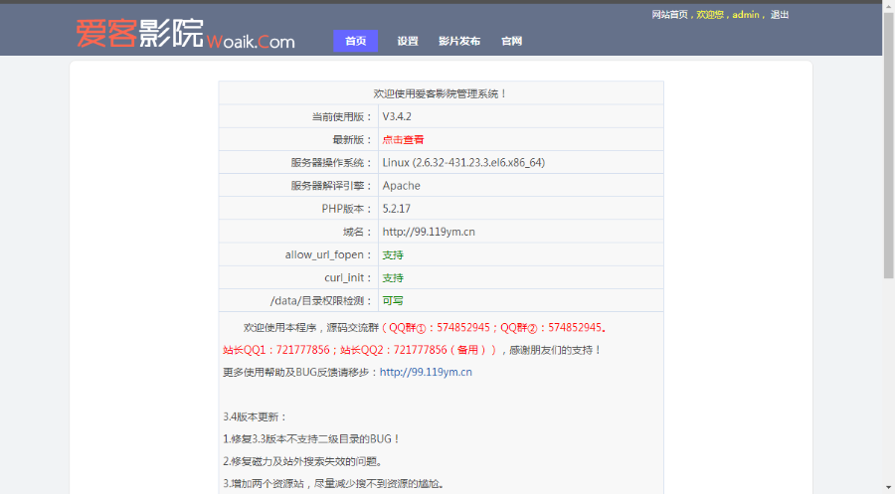895x494 pixels.
Task: Click the scrollbar down arrow
Action: pos(889,488)
